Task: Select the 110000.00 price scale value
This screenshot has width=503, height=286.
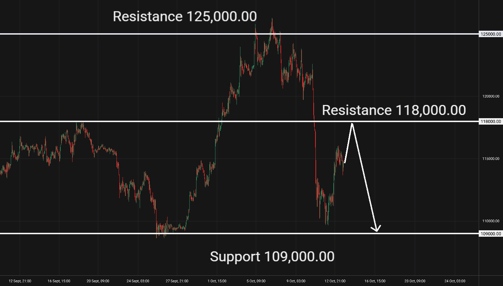Action: (x=491, y=221)
